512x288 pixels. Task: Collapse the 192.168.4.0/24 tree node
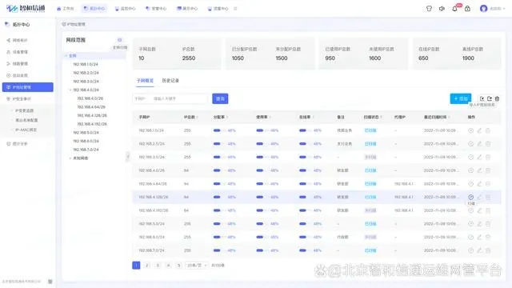70,90
